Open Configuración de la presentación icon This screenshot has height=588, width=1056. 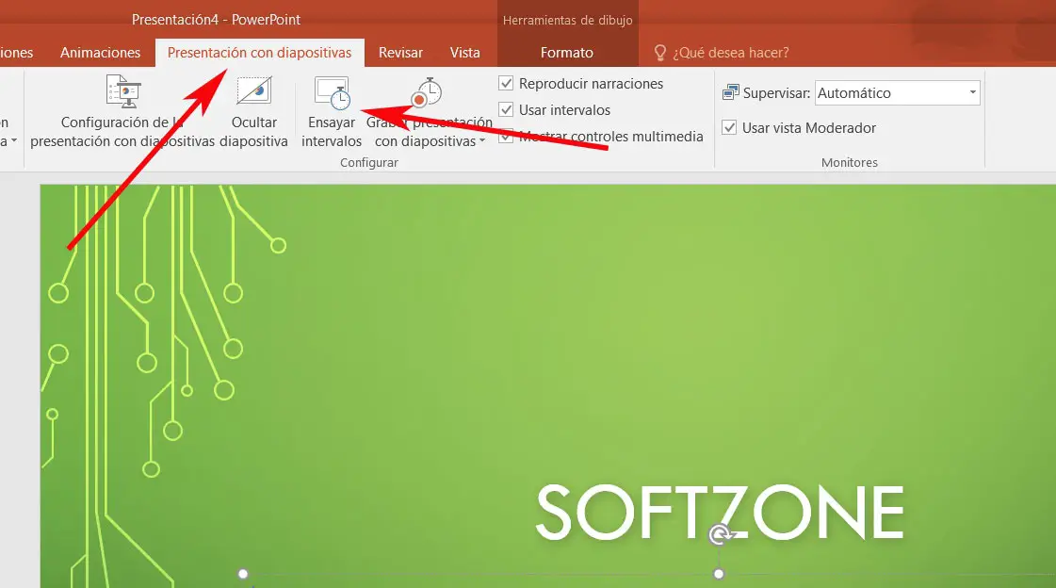point(123,90)
